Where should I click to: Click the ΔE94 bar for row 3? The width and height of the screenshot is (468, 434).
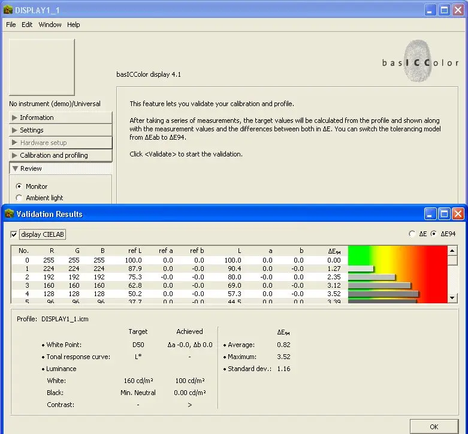(379, 285)
